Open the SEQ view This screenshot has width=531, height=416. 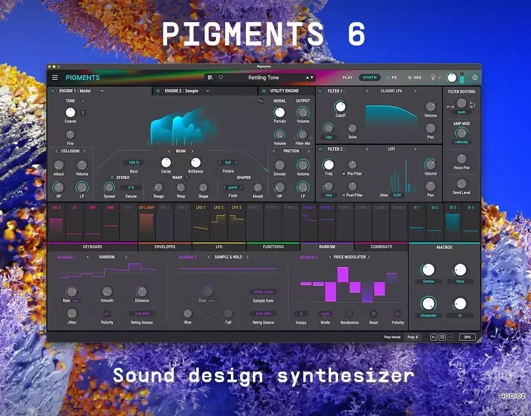(417, 77)
